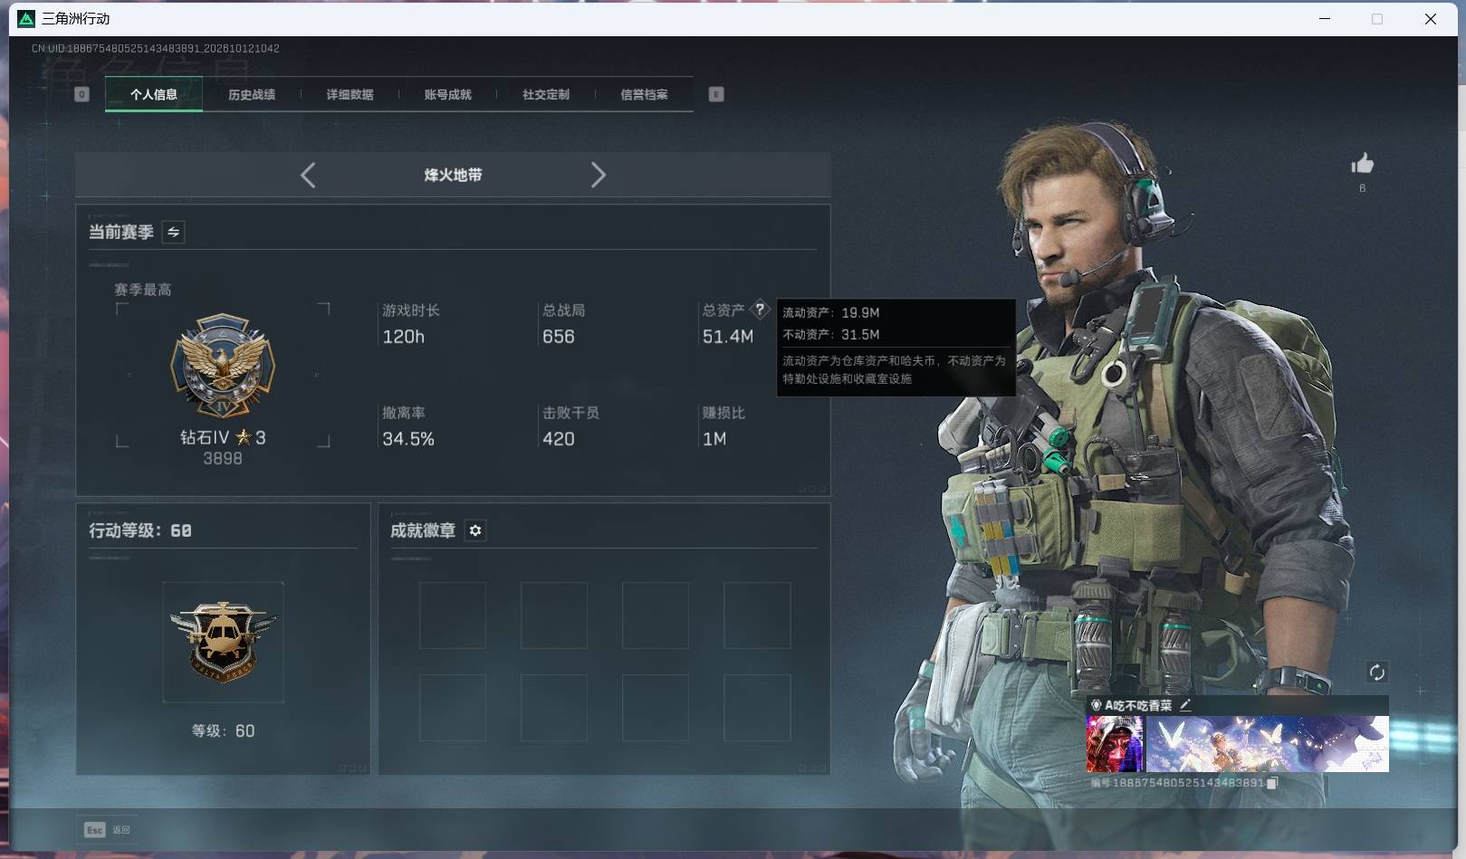Open the 信誉档案 tab
The image size is (1466, 859).
644,94
